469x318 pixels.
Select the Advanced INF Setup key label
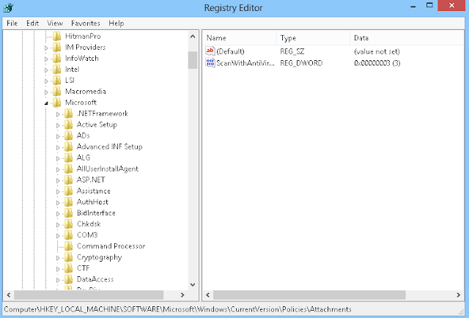coord(109,147)
